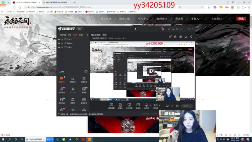Open 个人中心 in website nav

[143, 19]
